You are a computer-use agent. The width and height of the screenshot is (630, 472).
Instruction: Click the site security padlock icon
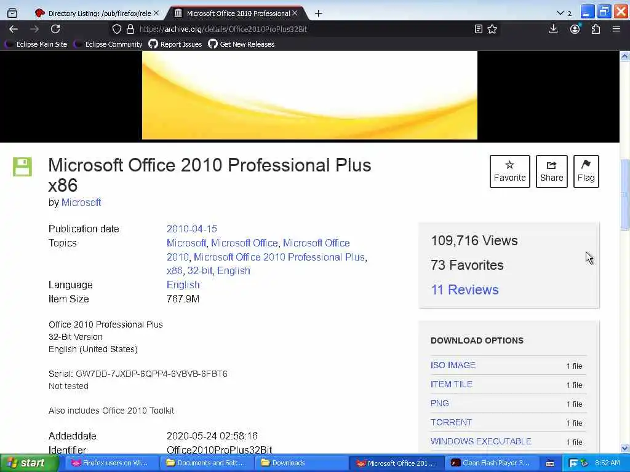coord(130,29)
